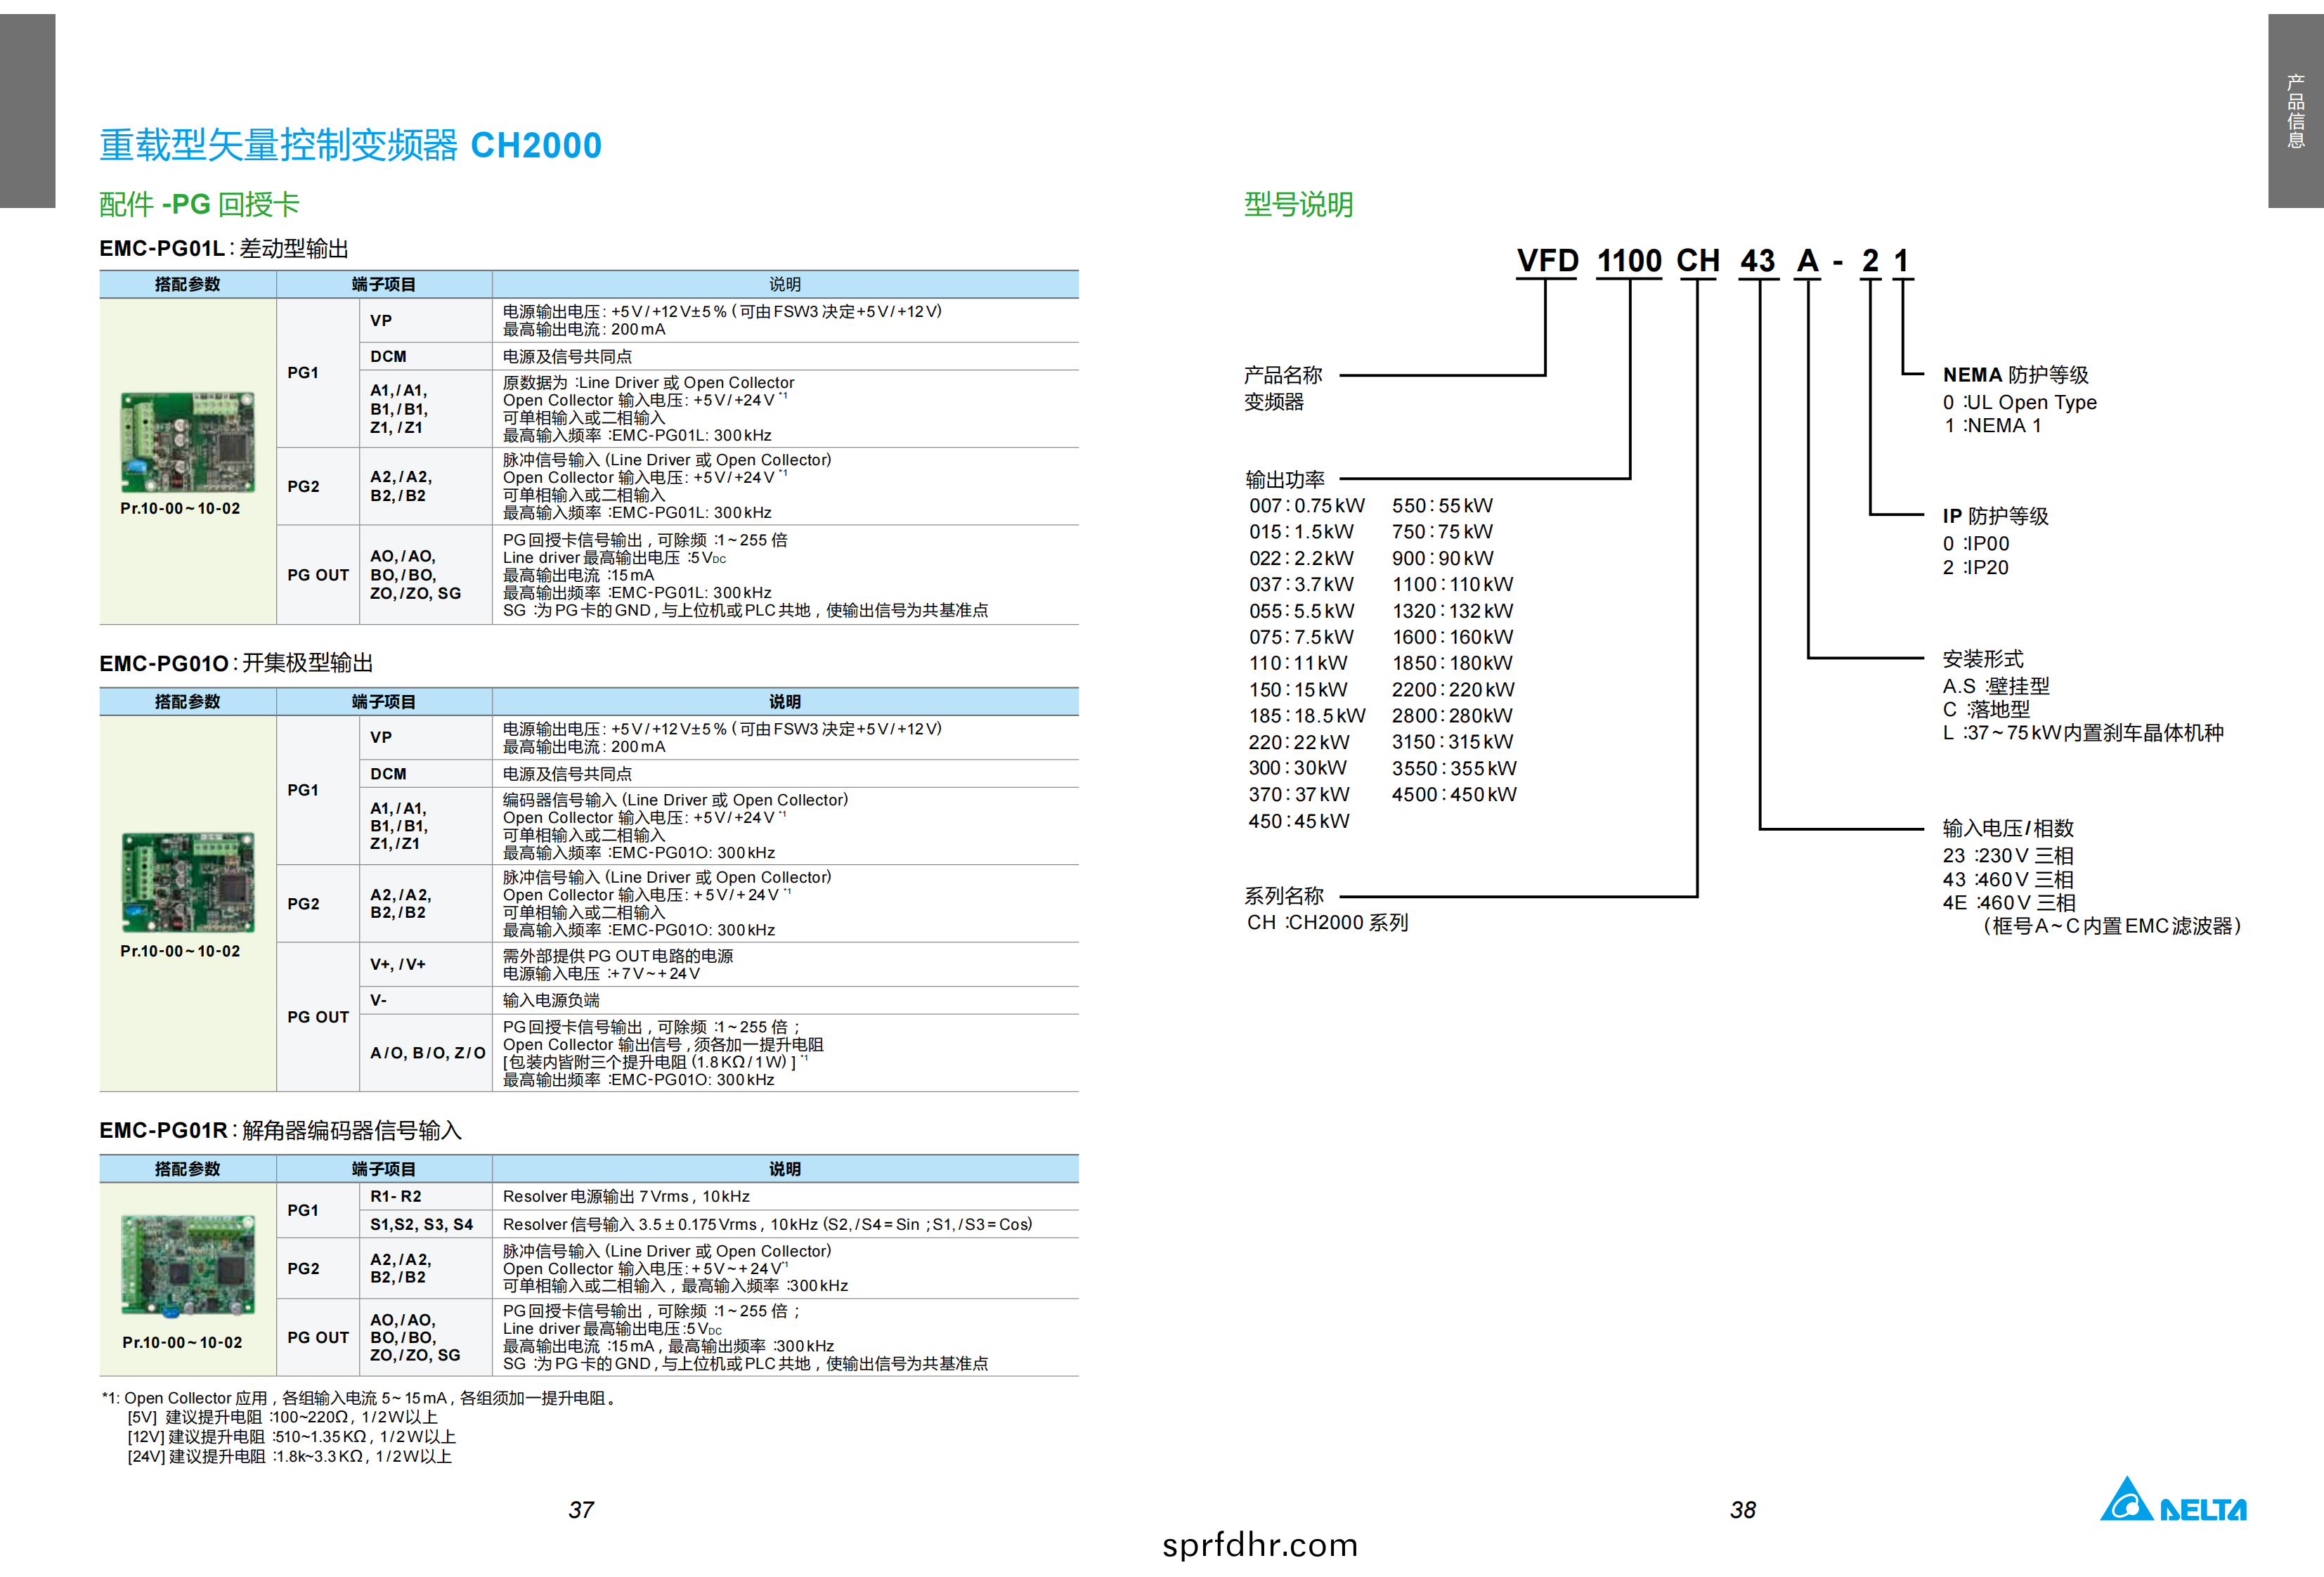Click the EMC-PG01L : 差动型输出 heading
Viewport: 2324px width, 1577px height.
click(224, 248)
